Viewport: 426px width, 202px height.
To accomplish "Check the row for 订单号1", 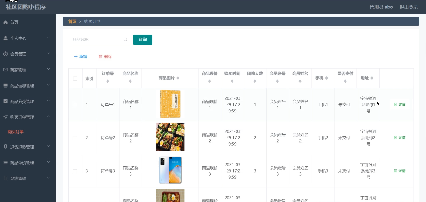I will (75, 105).
